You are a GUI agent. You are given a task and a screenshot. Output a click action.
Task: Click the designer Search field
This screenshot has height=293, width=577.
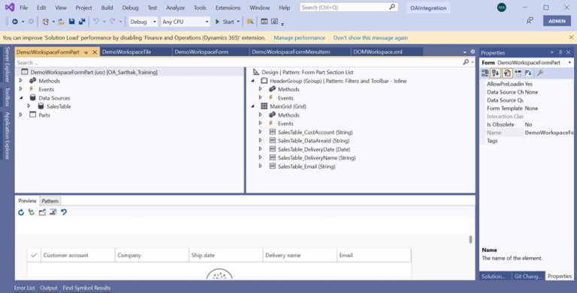click(x=238, y=62)
